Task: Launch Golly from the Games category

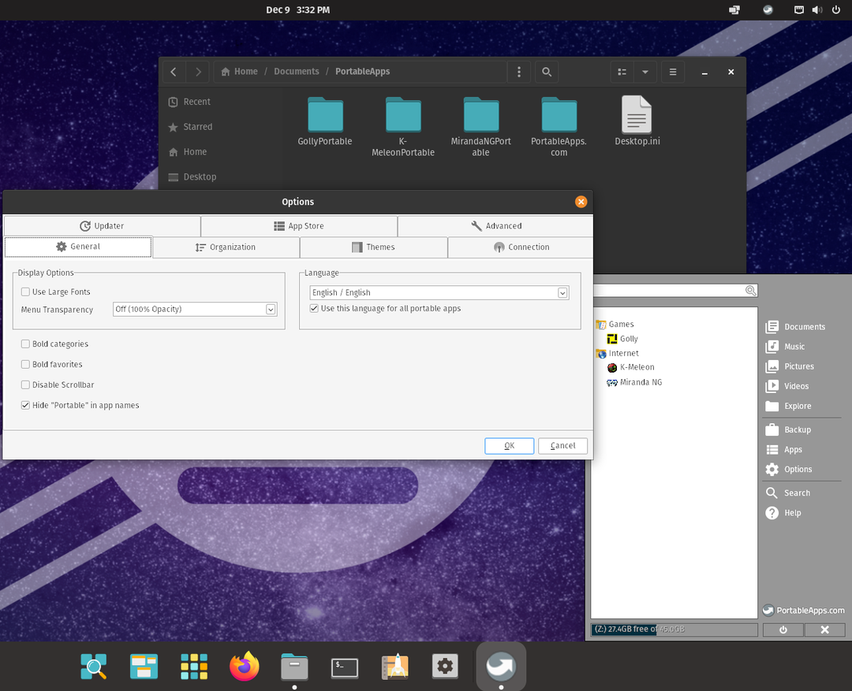Action: (x=628, y=339)
